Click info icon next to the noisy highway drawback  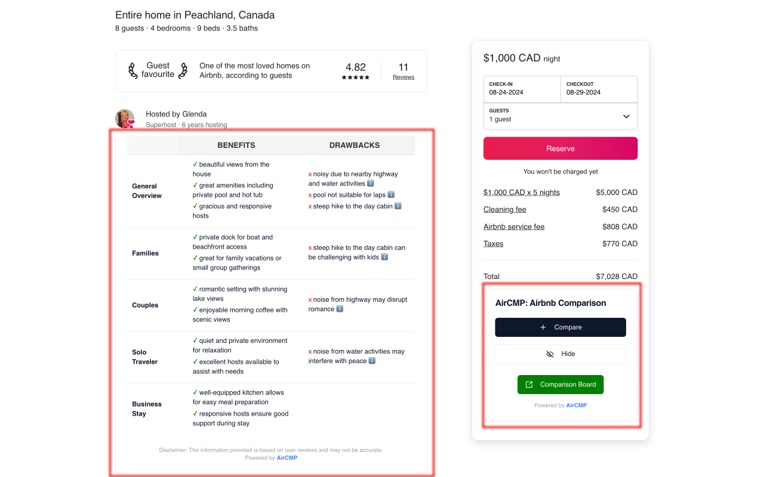371,183
